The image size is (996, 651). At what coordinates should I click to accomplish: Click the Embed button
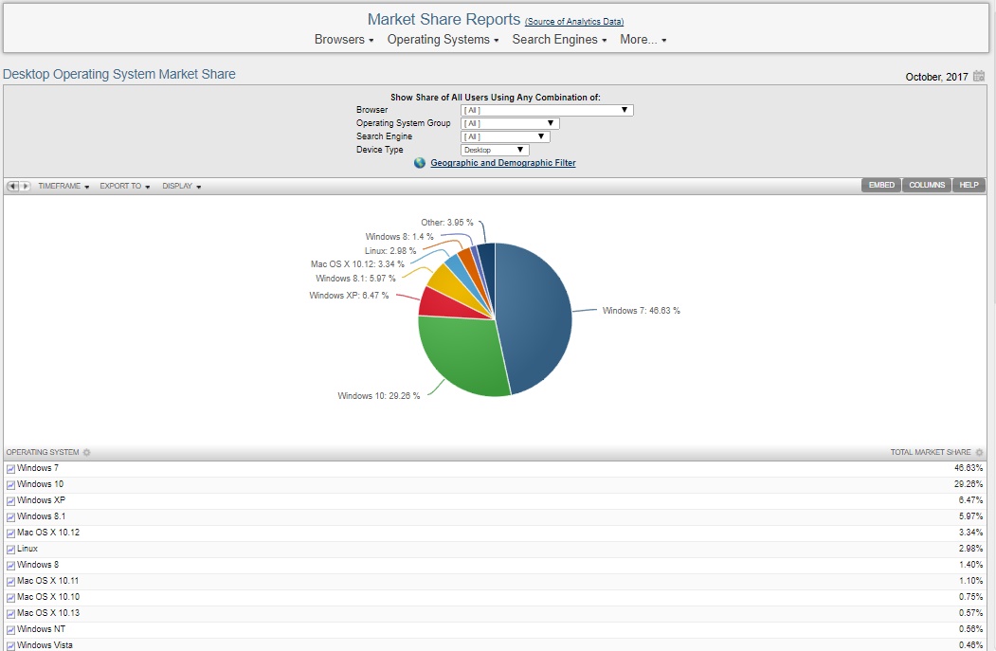pos(881,185)
